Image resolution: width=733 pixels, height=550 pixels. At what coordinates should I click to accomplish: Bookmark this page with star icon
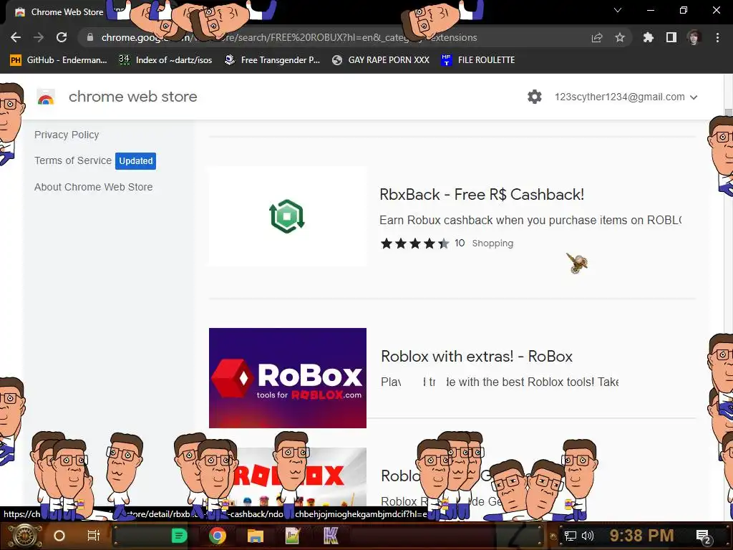pyautogui.click(x=620, y=37)
